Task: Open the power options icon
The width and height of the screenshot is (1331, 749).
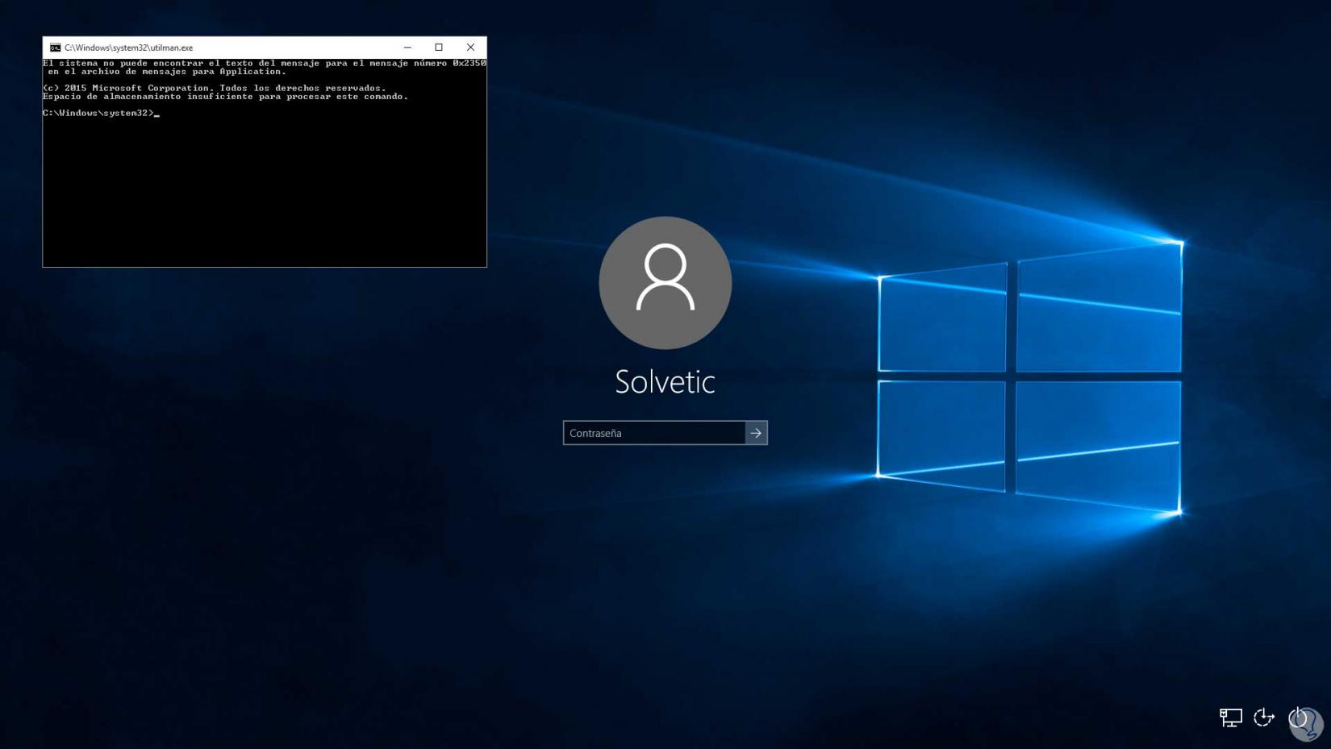Action: pos(1297,717)
